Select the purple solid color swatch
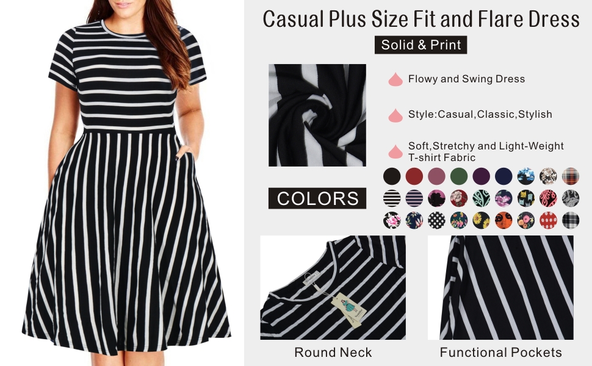 (x=481, y=176)
